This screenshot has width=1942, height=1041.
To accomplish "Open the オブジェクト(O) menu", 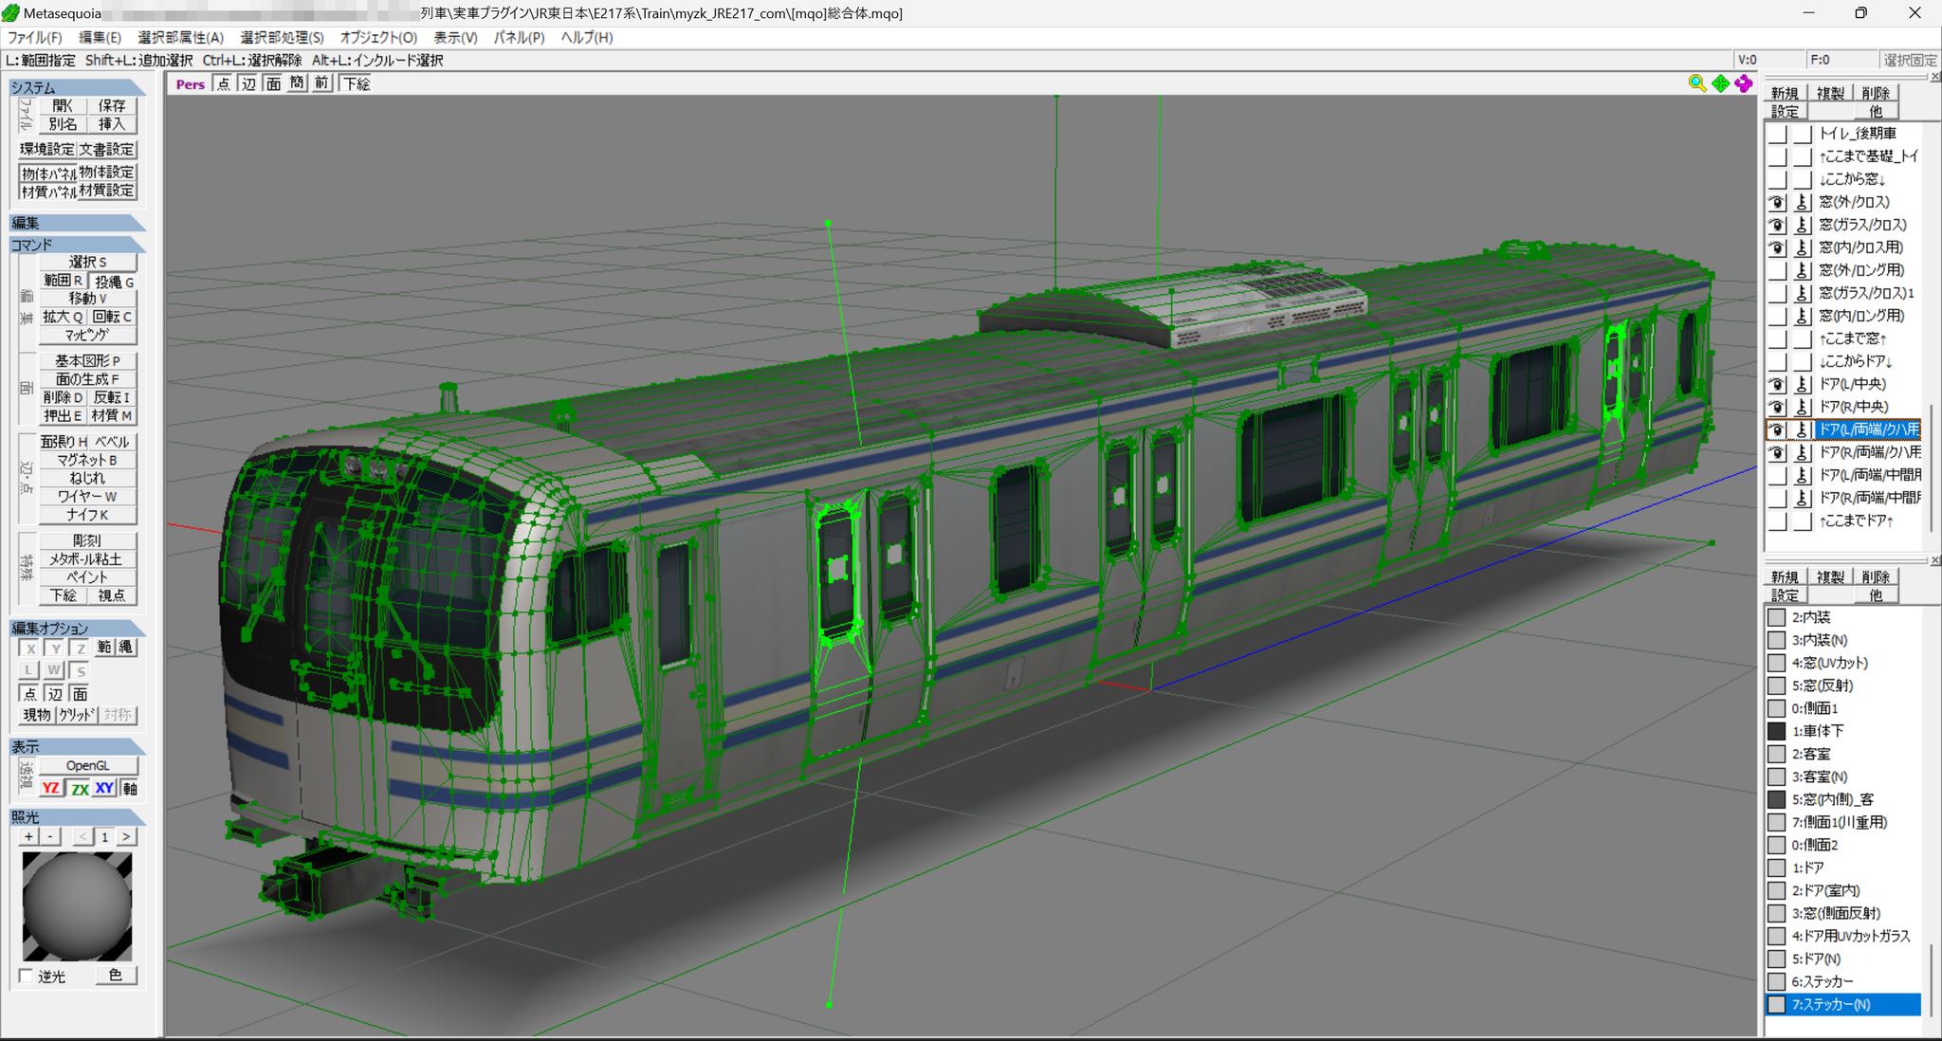I will pos(378,37).
